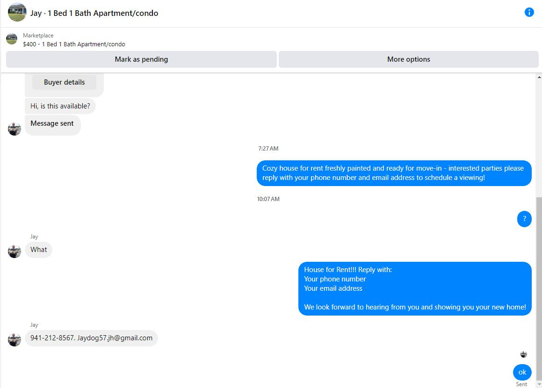Image resolution: width=542 pixels, height=388 pixels.
Task: Select the ok message bubble
Action: click(x=522, y=372)
